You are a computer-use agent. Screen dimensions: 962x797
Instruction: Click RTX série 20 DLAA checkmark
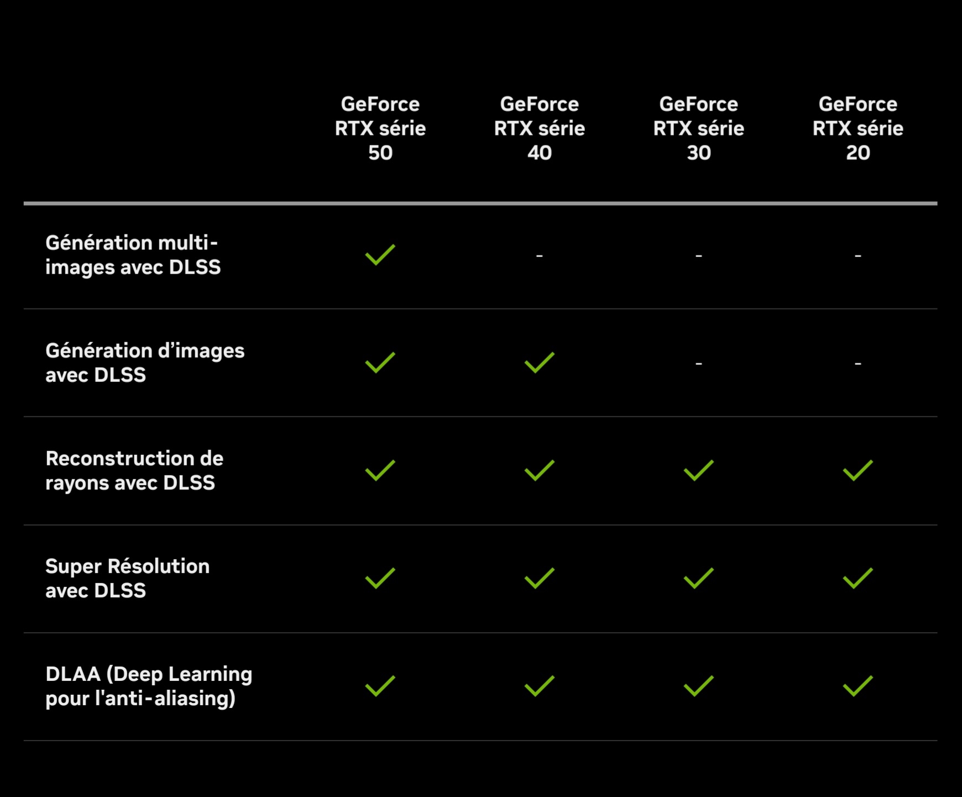858,686
